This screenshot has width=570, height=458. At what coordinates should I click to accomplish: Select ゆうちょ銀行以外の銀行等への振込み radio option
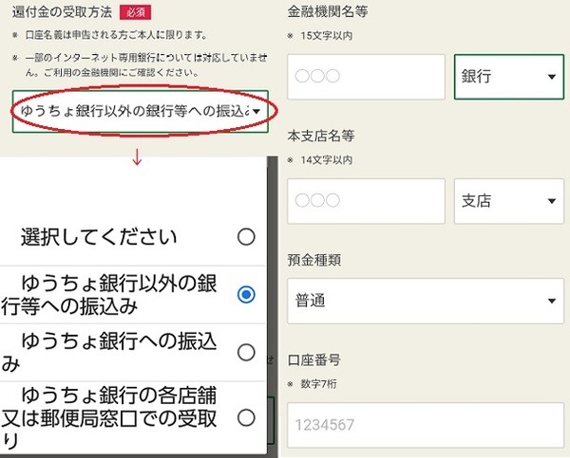[246, 294]
